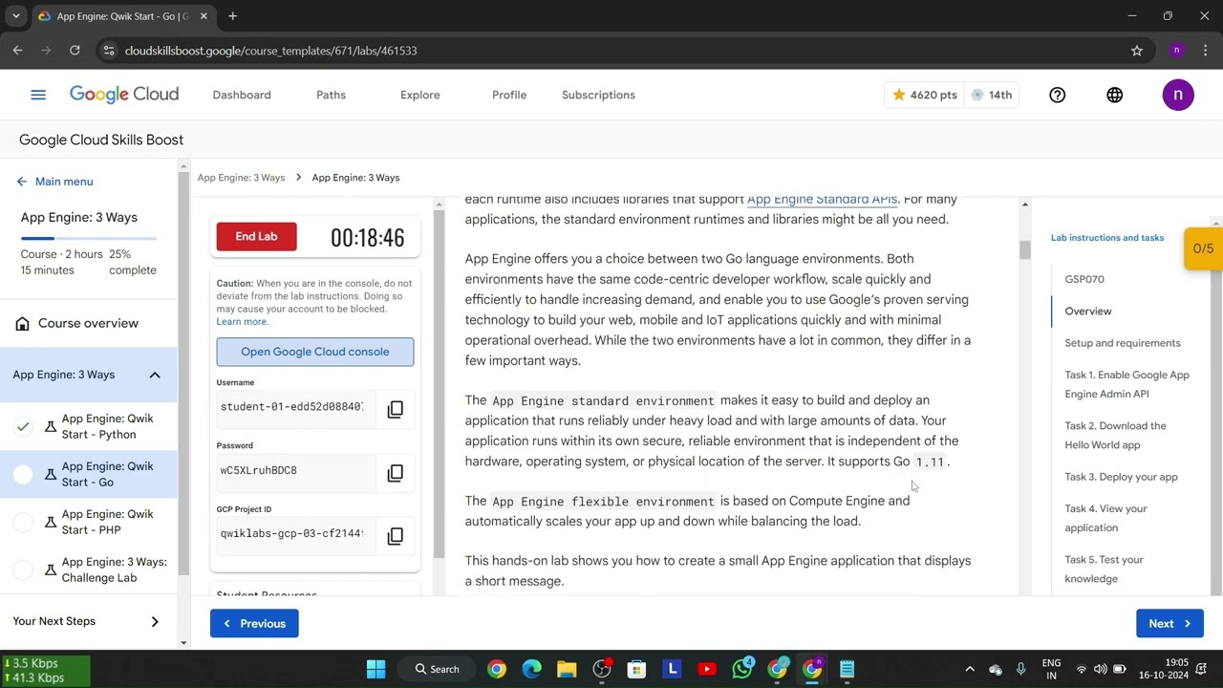Copy the Username value

click(x=395, y=409)
